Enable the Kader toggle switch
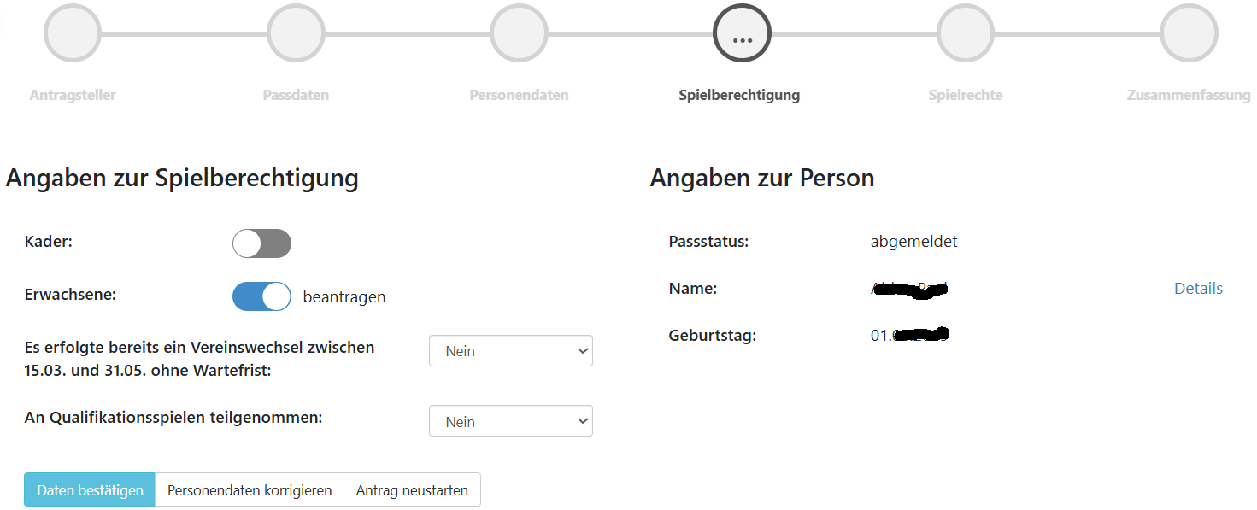The width and height of the screenshot is (1257, 510). [x=261, y=243]
